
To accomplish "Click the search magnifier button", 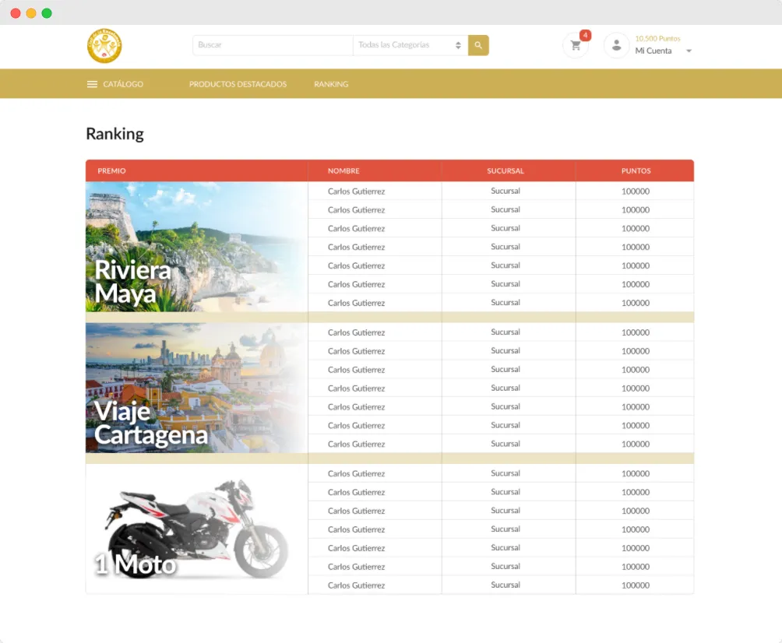I will coord(477,45).
